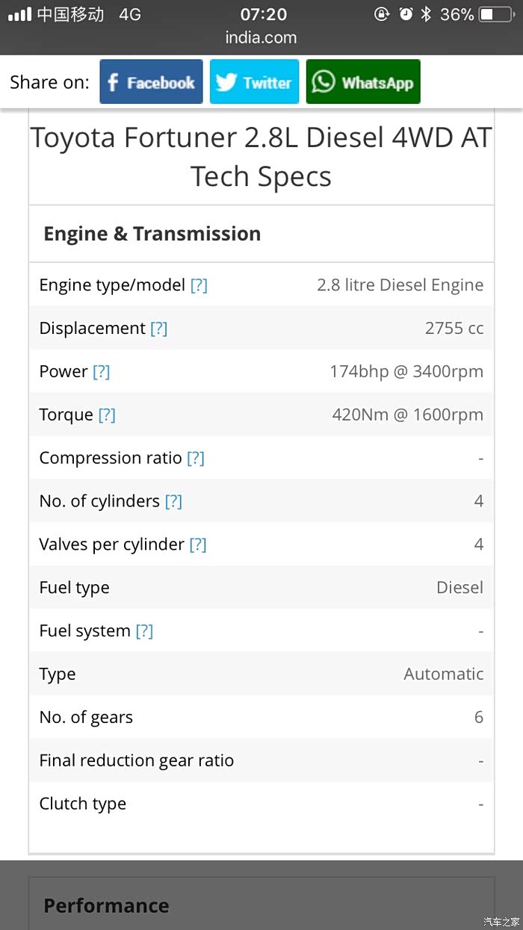
Task: Tap No. of cylinders [?] icon
Action: 173,501
